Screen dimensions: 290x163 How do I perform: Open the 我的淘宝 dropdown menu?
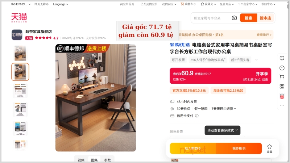[x=169, y=4]
